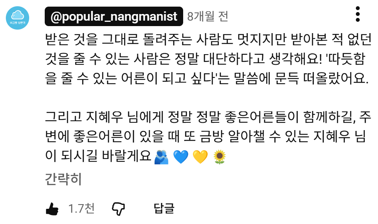Screen dimensions: 378x224
Task: Click the line starting '변에 좋은어른이'
Action: (205, 136)
